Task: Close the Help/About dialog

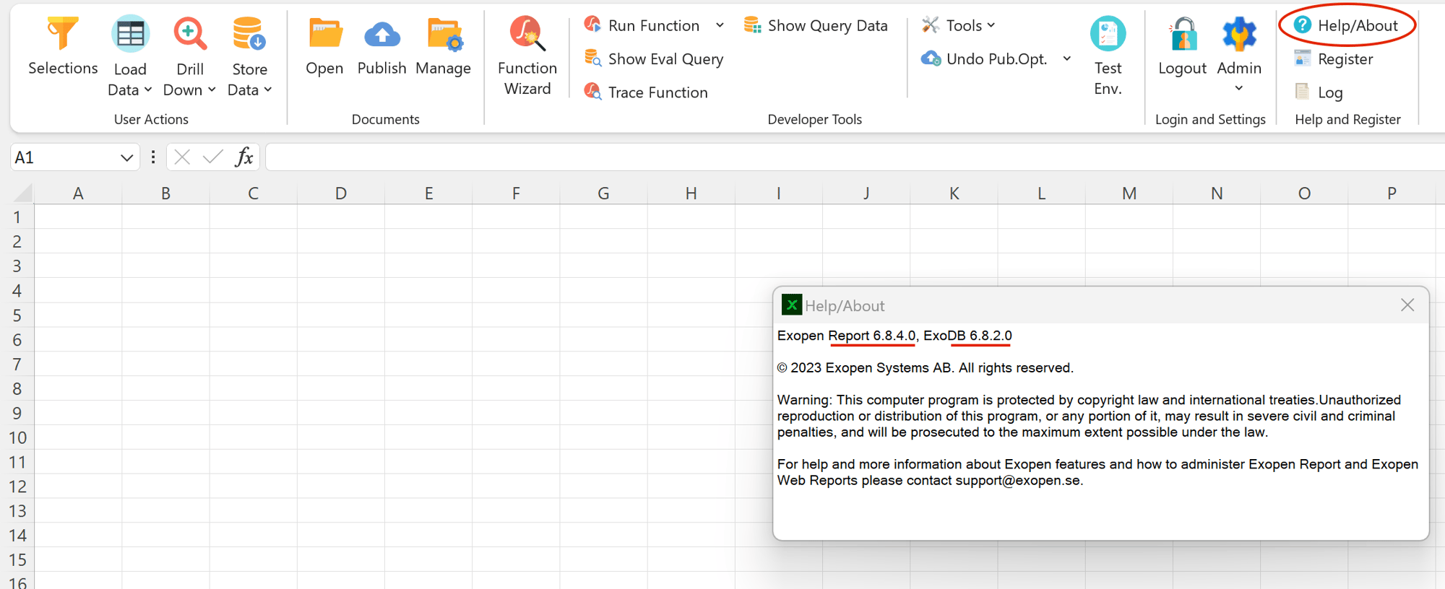Action: [x=1407, y=305]
